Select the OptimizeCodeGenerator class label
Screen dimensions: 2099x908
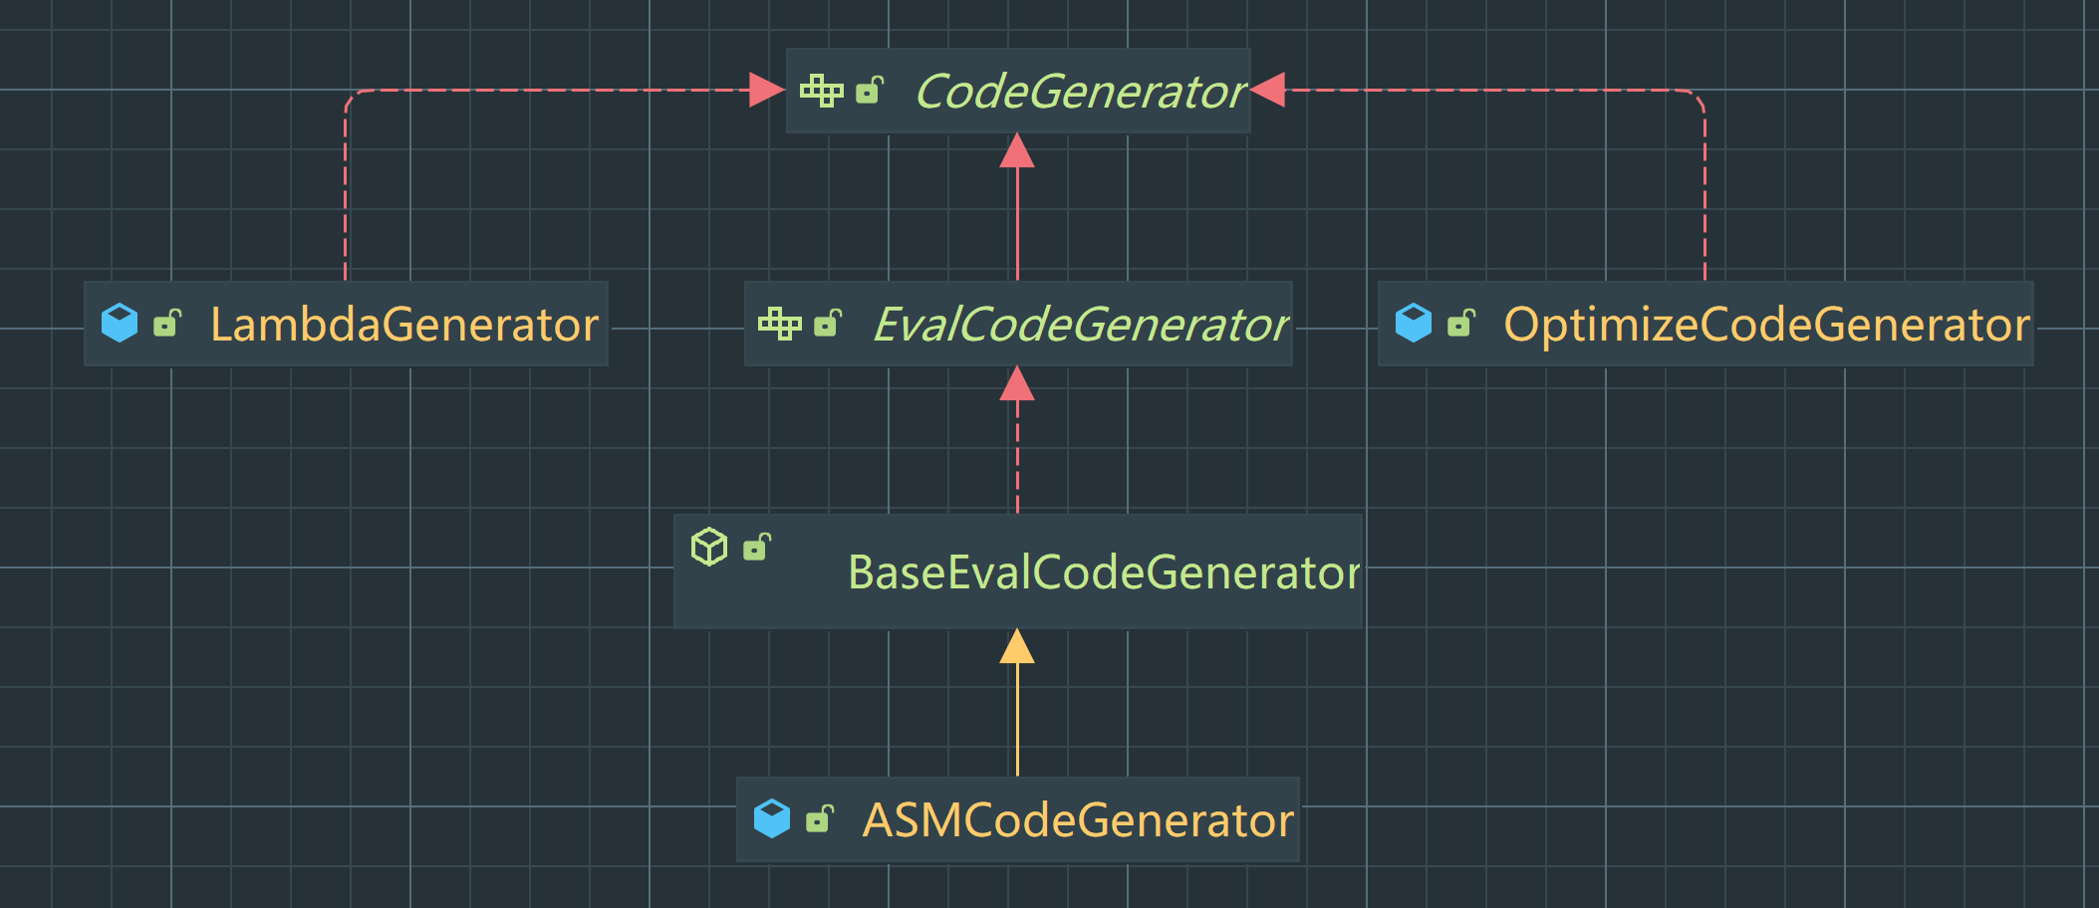coord(1768,323)
